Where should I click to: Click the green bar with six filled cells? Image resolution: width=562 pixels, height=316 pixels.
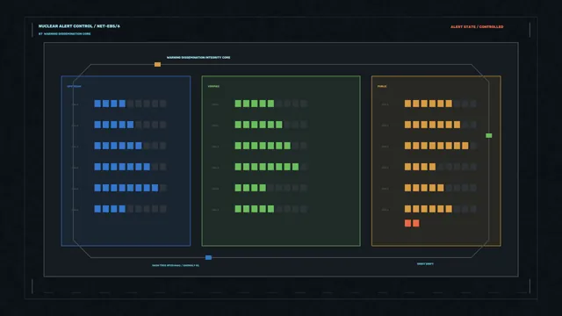tap(271, 125)
